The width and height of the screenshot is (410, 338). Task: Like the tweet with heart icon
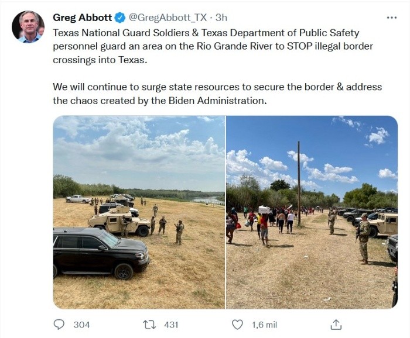[x=237, y=325]
